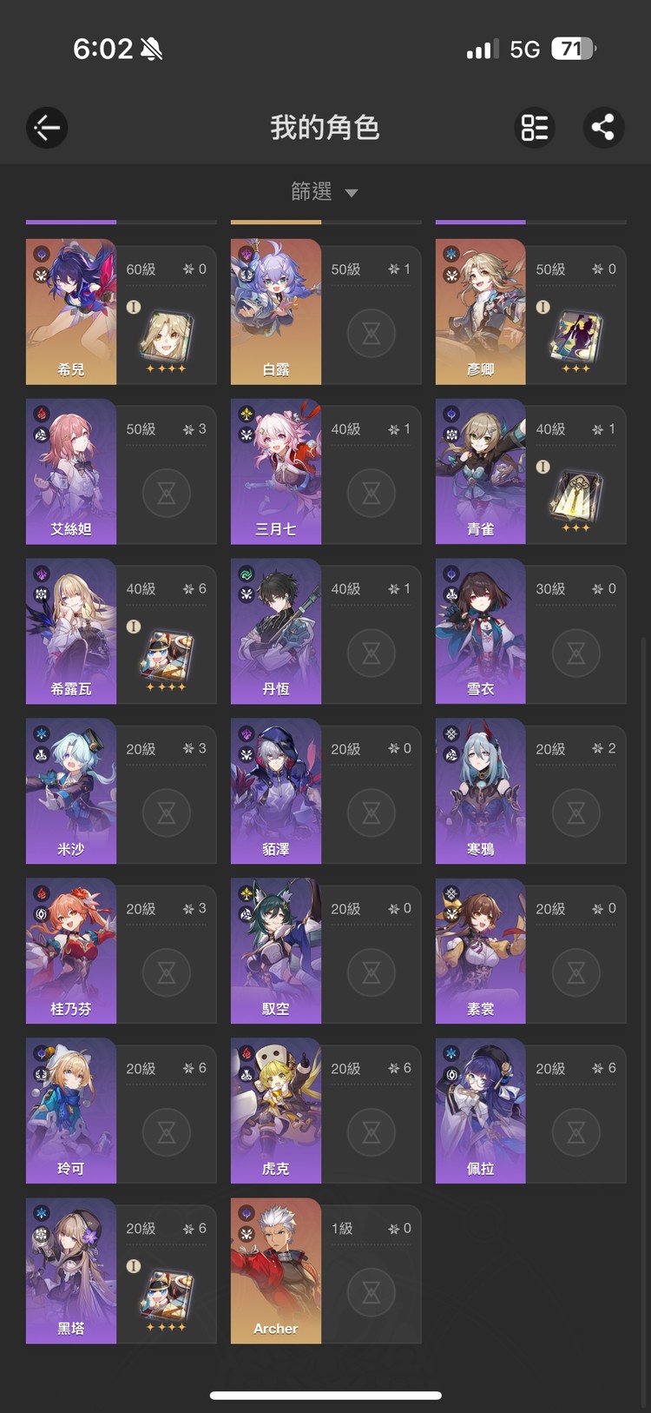Viewport: 651px width, 1413px height.
Task: Select 佩拉 character portrait
Action: (x=481, y=1111)
